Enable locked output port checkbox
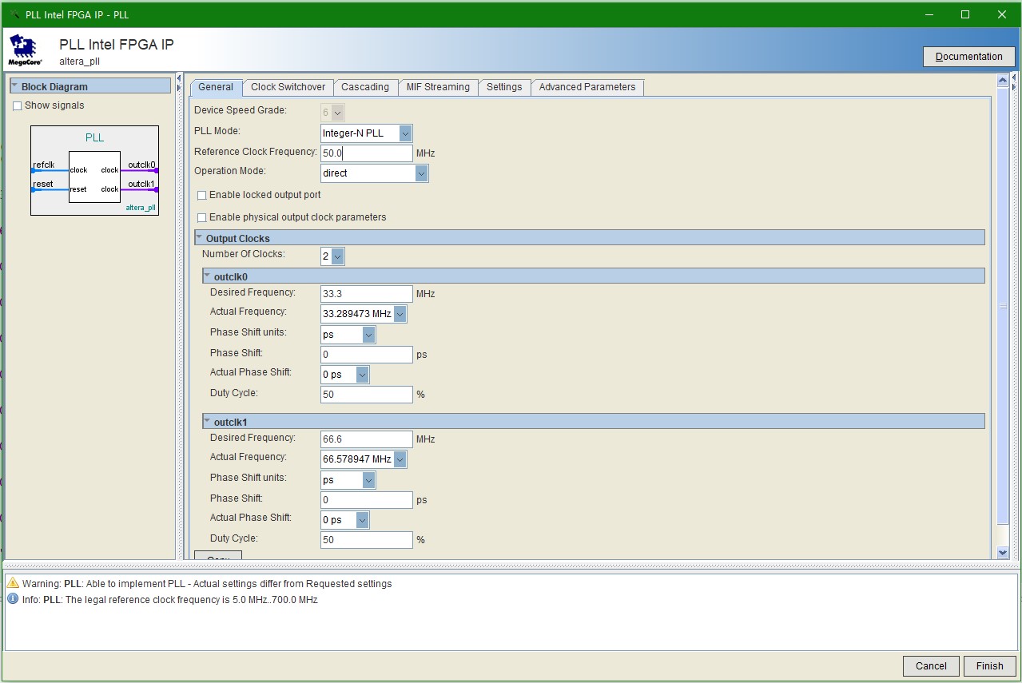Screen dimensions: 1022x683 pyautogui.click(x=202, y=196)
